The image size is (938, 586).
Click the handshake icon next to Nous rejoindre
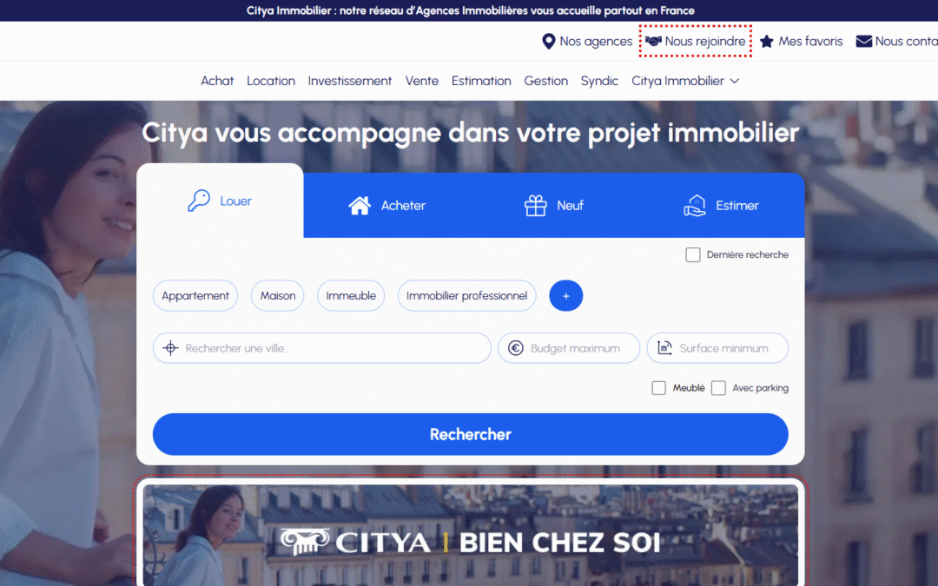click(x=653, y=40)
